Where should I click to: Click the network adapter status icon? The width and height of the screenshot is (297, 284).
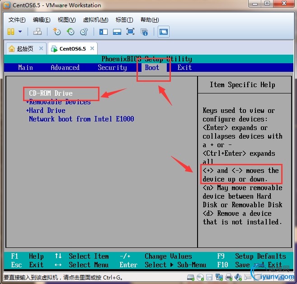point(219,278)
